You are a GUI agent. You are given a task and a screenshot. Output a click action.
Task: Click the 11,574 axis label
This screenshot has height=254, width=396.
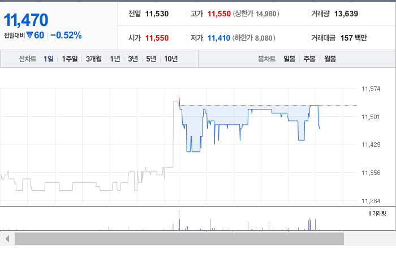point(371,89)
